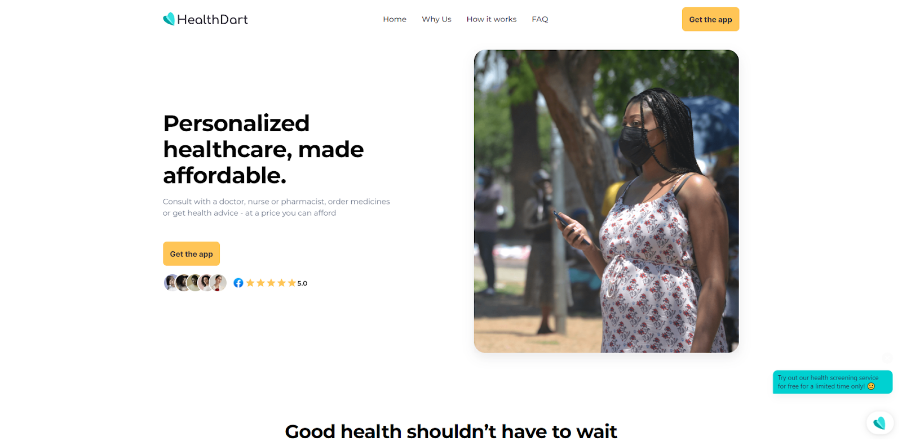
Task: Click the first gold rating star
Action: 250,283
